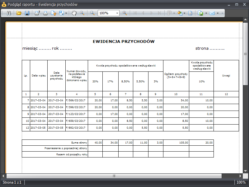249x187 pixels.
Task: Open a report file with folder icon
Action: click(19, 13)
